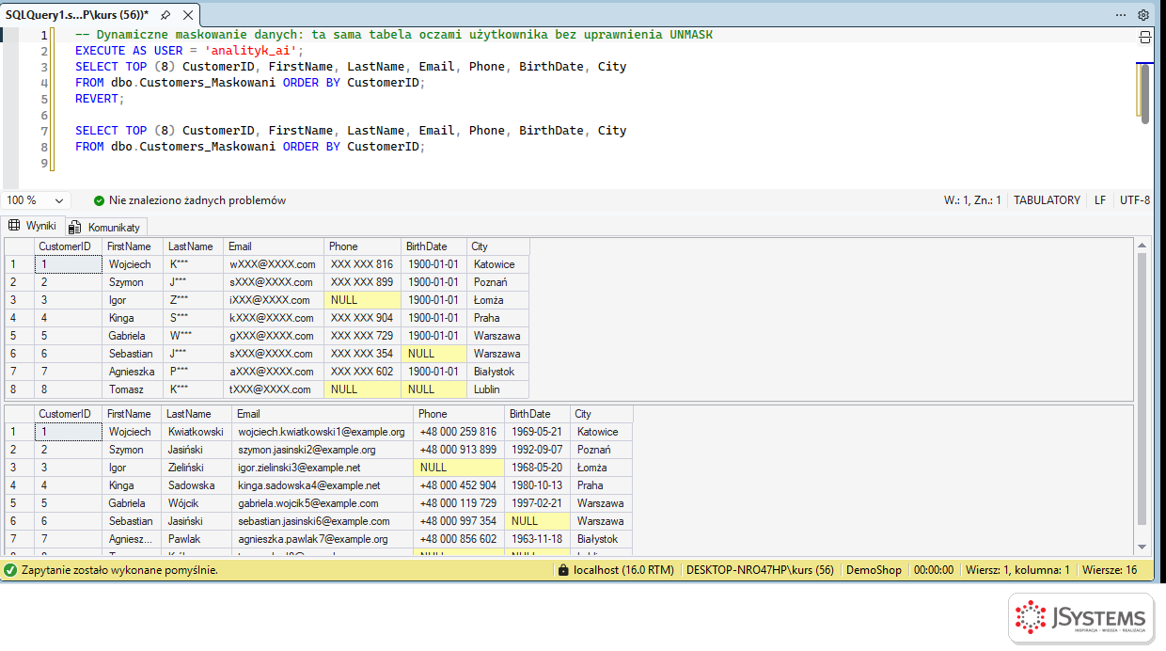Click the green no-problems check icon
The width and height of the screenshot is (1166, 651).
click(x=99, y=200)
